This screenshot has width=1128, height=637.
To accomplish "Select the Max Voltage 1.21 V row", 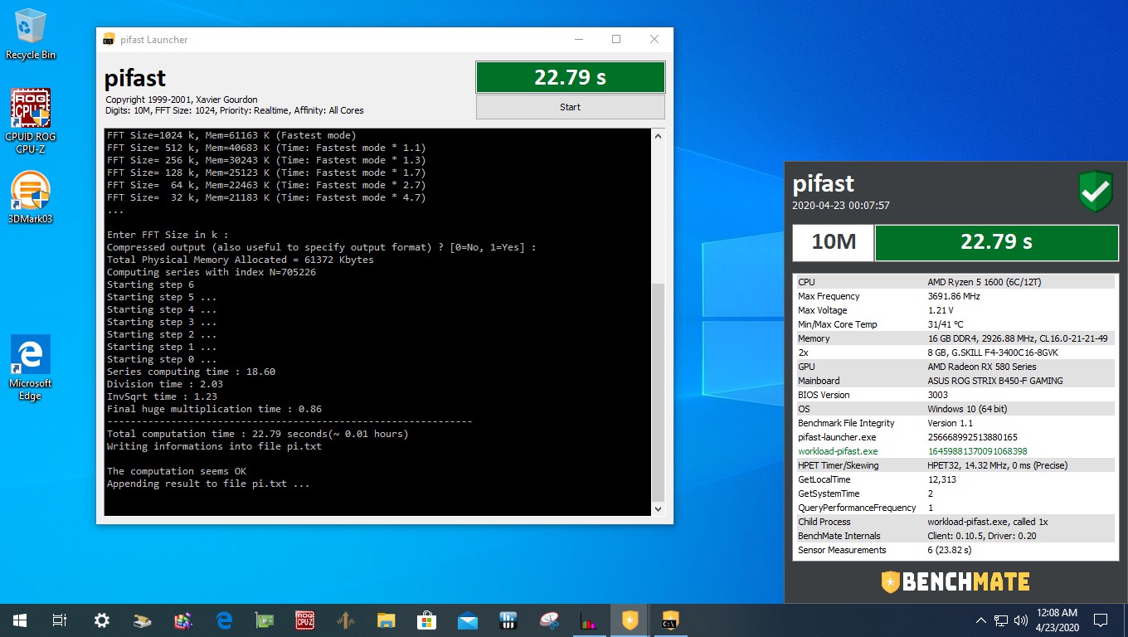I will [955, 310].
